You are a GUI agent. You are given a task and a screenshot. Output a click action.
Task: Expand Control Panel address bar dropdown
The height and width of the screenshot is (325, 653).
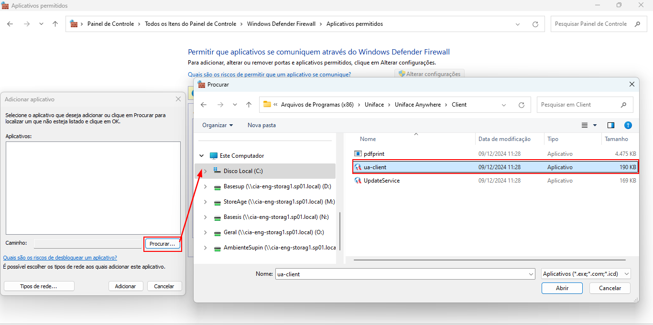click(518, 24)
